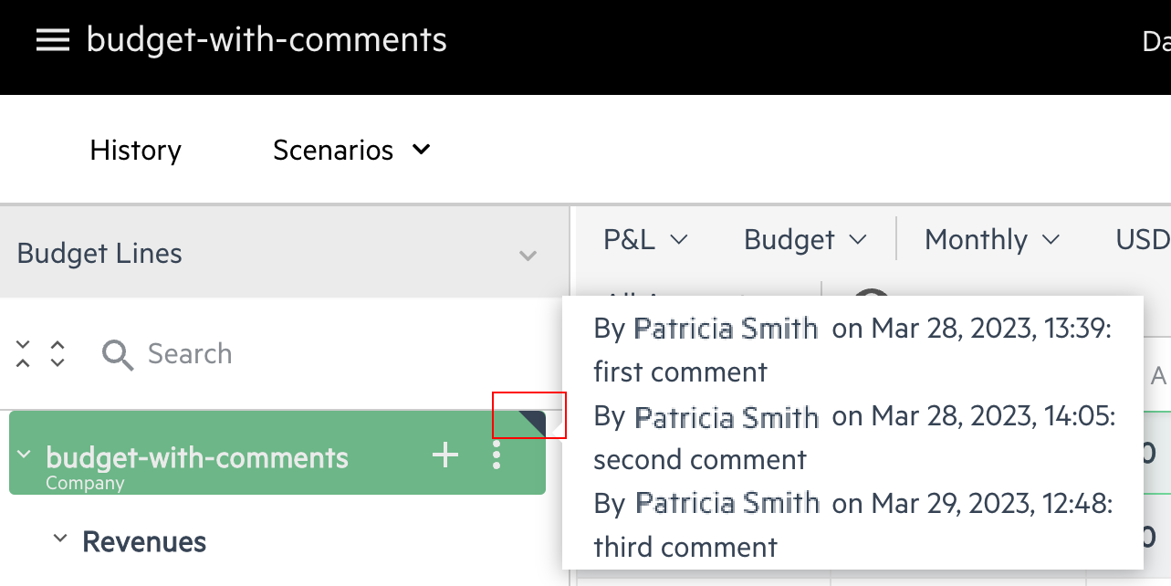This screenshot has height=586, width=1171.
Task: Open the USD currency dropdown
Action: (1143, 240)
